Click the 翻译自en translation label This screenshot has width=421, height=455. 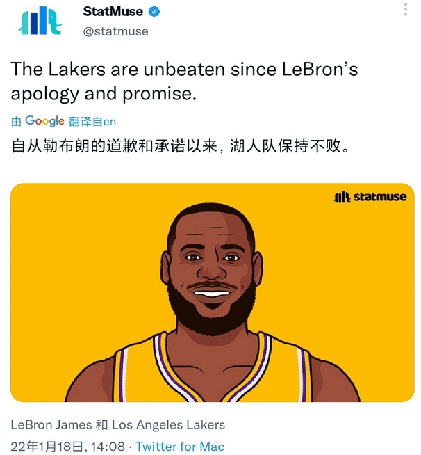pos(92,122)
